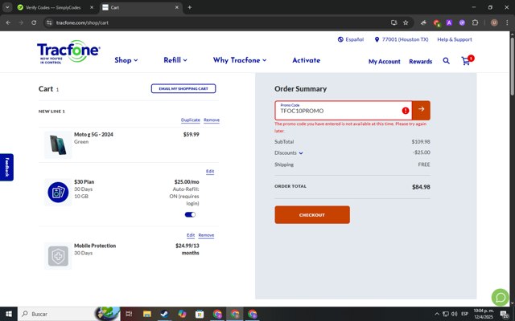Expand the Shop menu

click(x=126, y=60)
